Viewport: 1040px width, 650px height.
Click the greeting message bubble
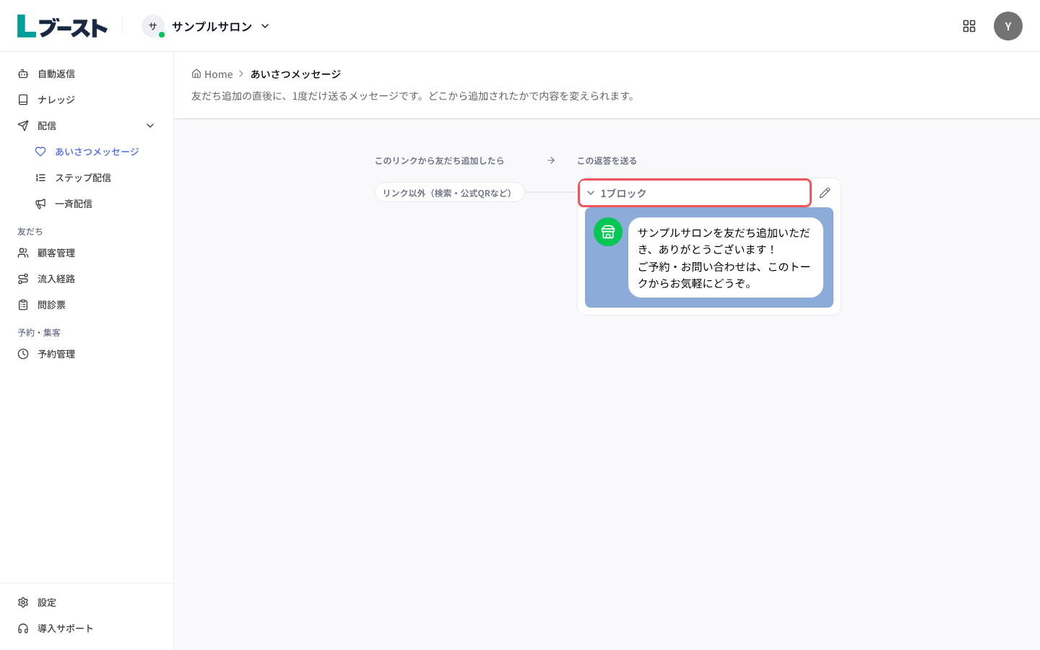pyautogui.click(x=726, y=257)
